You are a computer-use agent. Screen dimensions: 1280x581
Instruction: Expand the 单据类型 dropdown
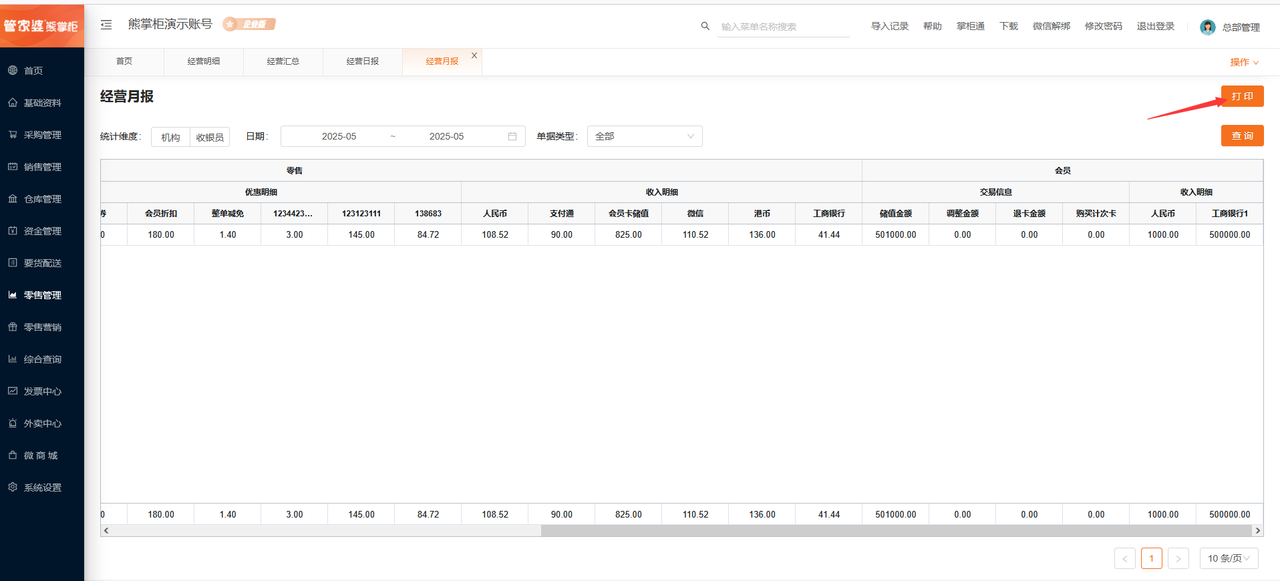644,136
